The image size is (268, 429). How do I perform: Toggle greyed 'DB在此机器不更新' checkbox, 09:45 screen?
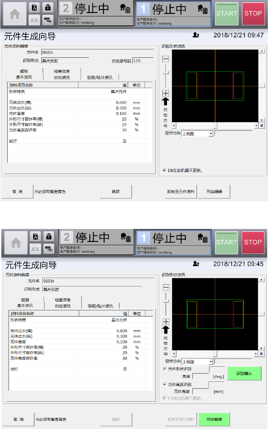point(164,398)
